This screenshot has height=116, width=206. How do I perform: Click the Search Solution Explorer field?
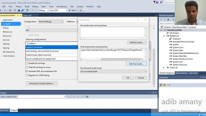click(167, 23)
